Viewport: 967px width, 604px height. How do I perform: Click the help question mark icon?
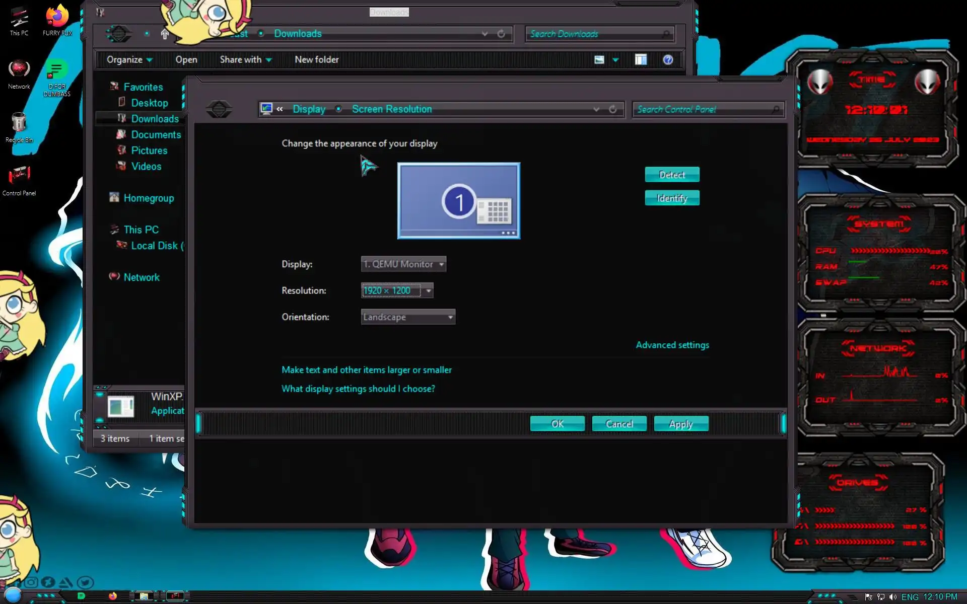click(668, 60)
